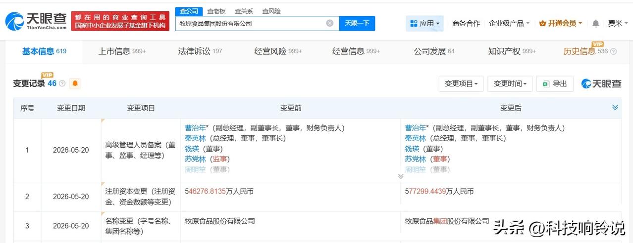
Task: Click the 变更前 column header
Action: point(291,108)
